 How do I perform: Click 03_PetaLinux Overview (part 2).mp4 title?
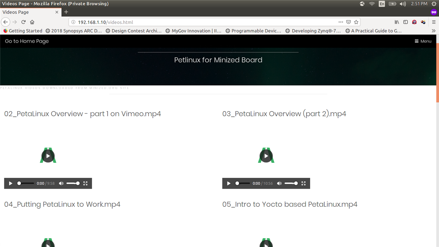point(284,114)
